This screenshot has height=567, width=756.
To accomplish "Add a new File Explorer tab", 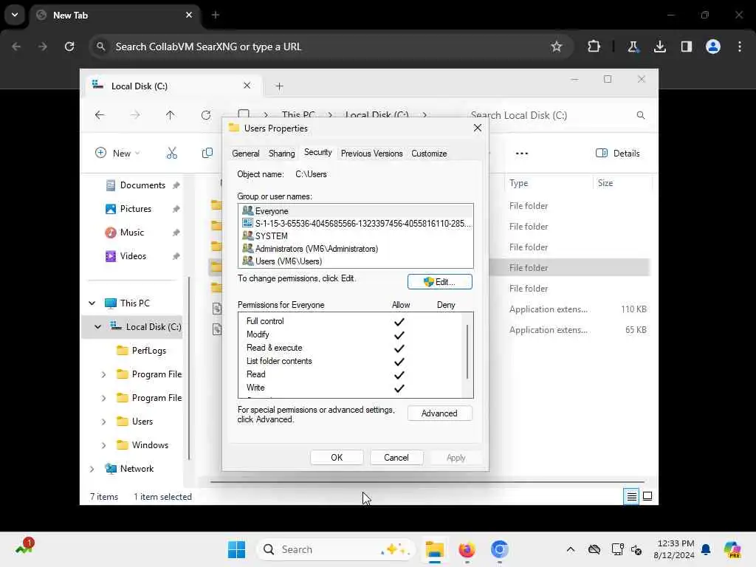I will point(279,86).
